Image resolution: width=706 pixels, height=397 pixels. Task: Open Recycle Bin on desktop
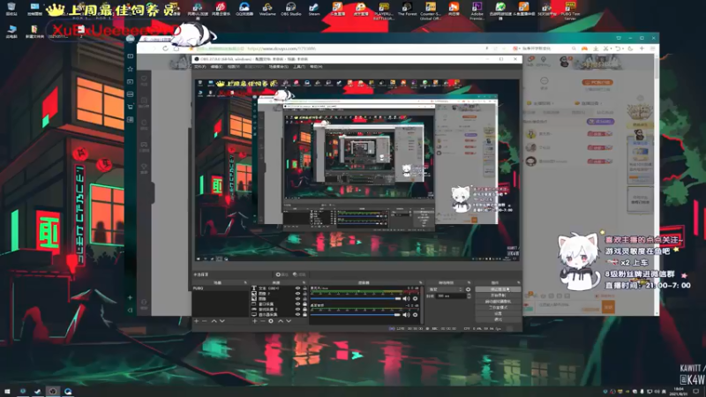pyautogui.click(x=11, y=9)
